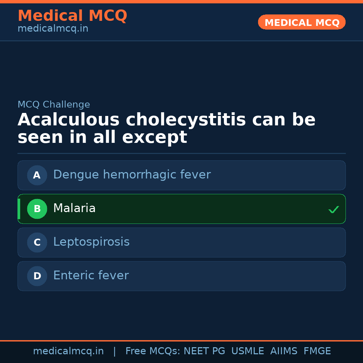This screenshot has width=363, height=363.
Task: Click the green bar left of Malaria
Action: 19,209
